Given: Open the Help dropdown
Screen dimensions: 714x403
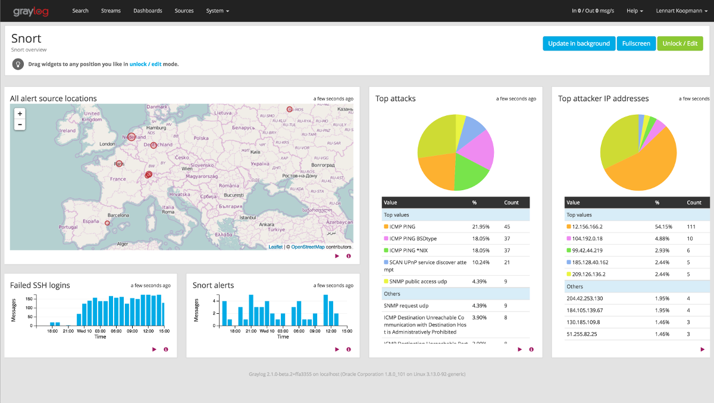Looking at the screenshot, I should (634, 11).
